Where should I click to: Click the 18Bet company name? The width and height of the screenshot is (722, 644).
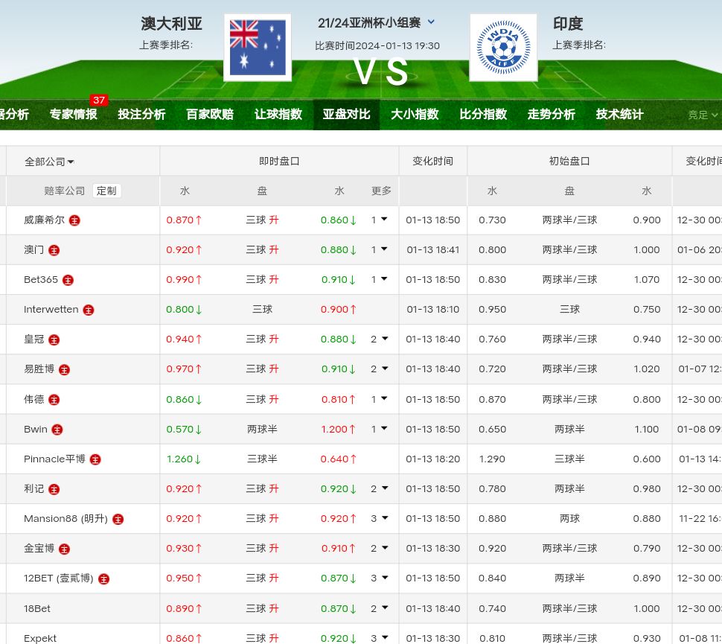click(x=37, y=608)
